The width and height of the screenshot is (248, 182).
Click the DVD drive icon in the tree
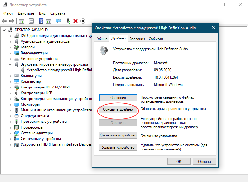tap(17, 36)
